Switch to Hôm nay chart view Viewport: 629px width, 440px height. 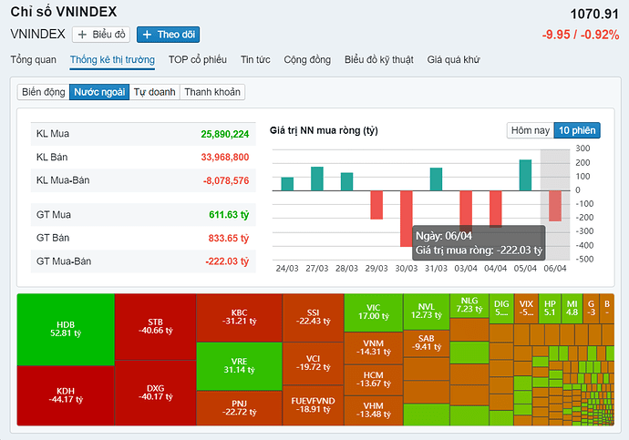click(x=530, y=130)
